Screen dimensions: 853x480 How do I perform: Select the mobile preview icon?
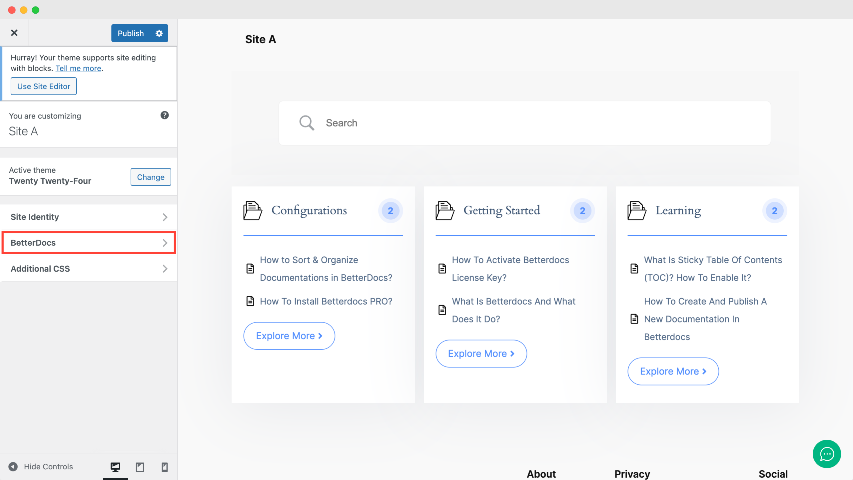164,467
